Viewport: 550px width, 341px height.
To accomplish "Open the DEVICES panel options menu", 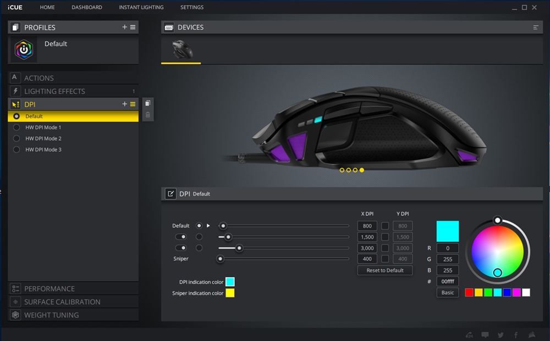I will coord(536,27).
